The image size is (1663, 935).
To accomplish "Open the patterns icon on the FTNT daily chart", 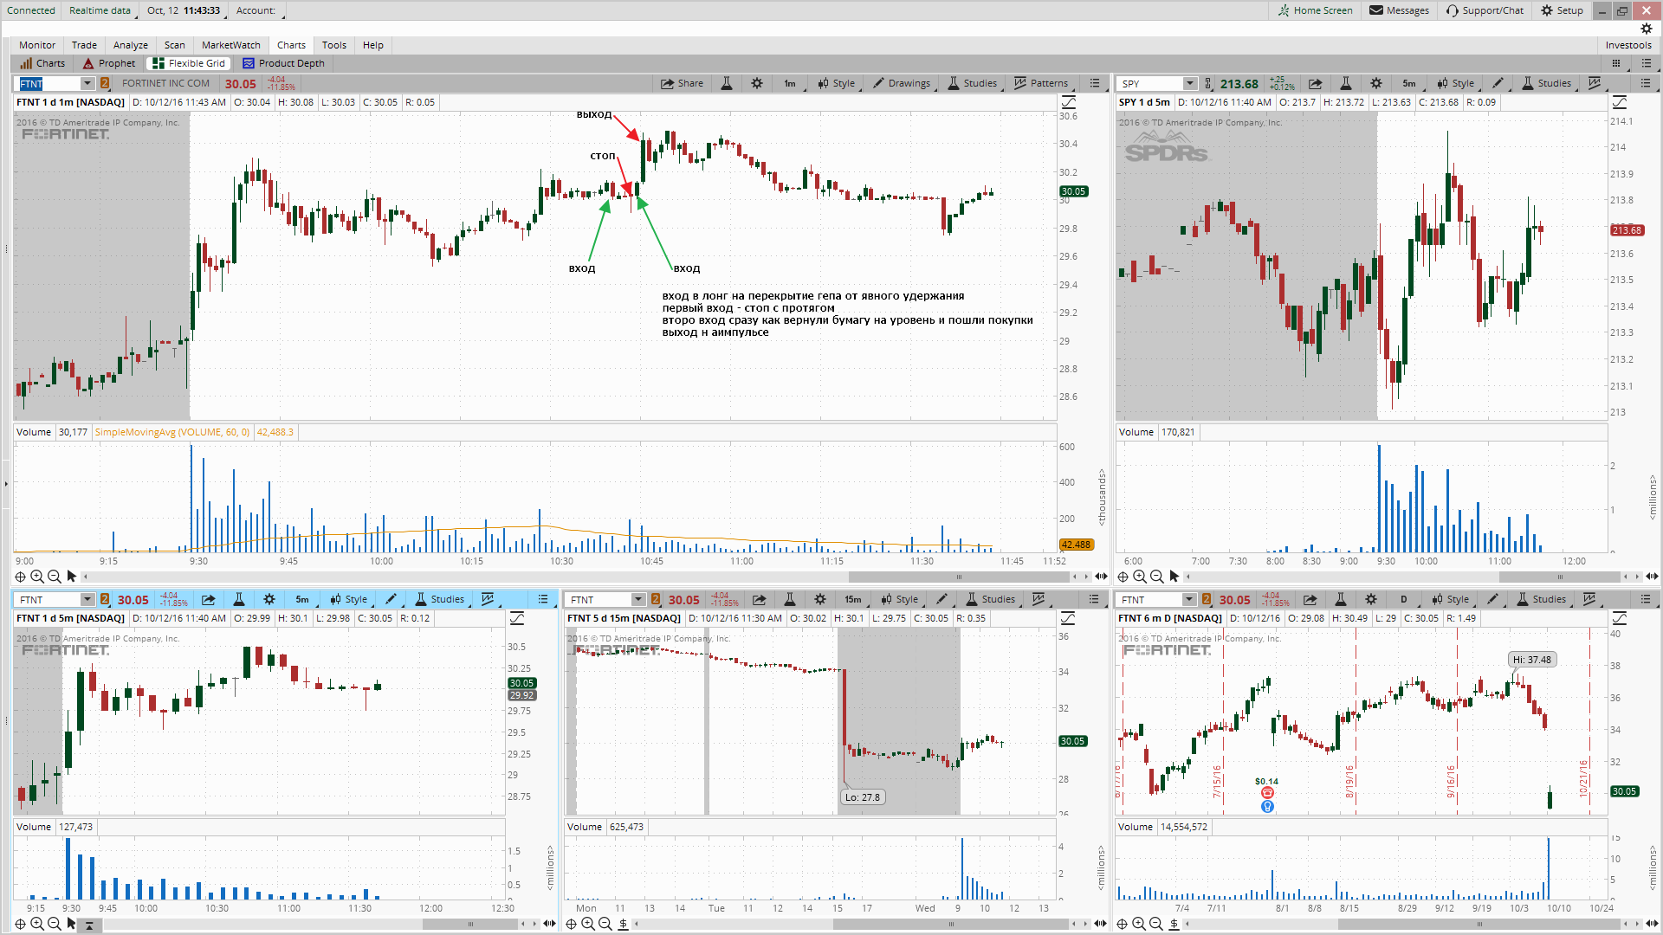I will [x=1589, y=599].
